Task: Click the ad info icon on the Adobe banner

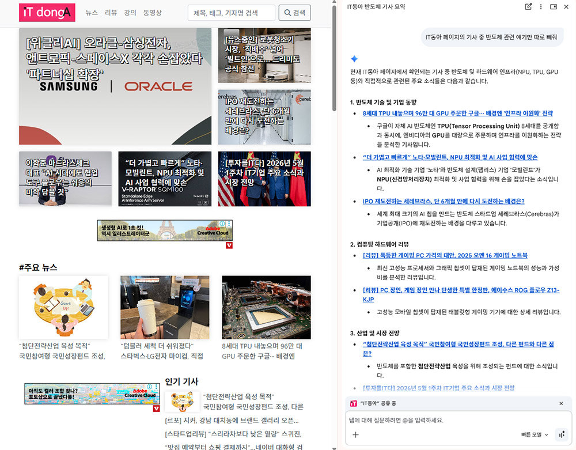Action: point(222,224)
